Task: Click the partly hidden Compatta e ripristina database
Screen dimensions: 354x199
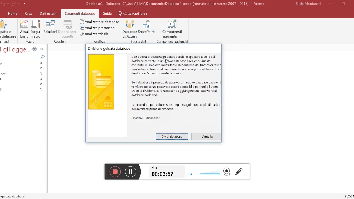Action: tap(8, 29)
